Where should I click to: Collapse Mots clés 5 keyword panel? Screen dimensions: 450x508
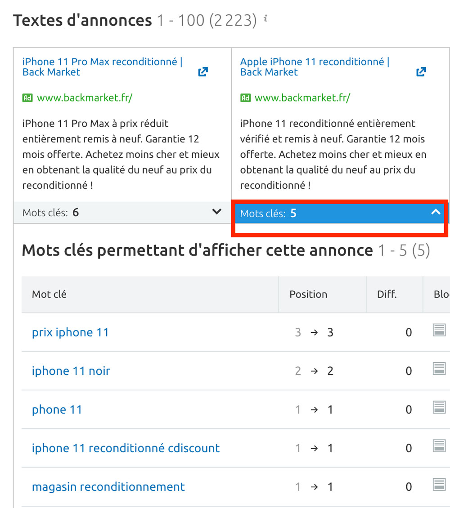[x=340, y=213]
